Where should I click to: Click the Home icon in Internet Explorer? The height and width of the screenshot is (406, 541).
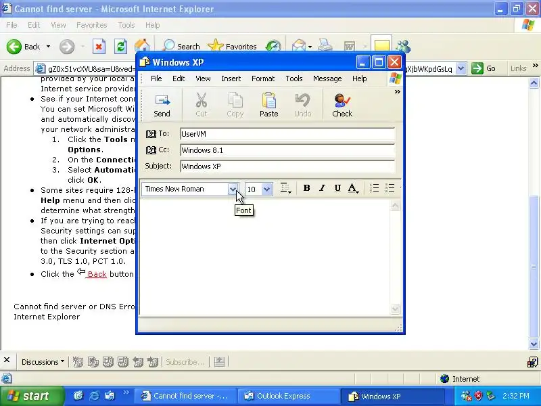click(142, 45)
